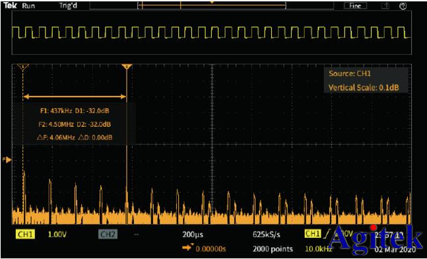
Task: Click the horizontal delay arrow icon
Action: point(187,248)
